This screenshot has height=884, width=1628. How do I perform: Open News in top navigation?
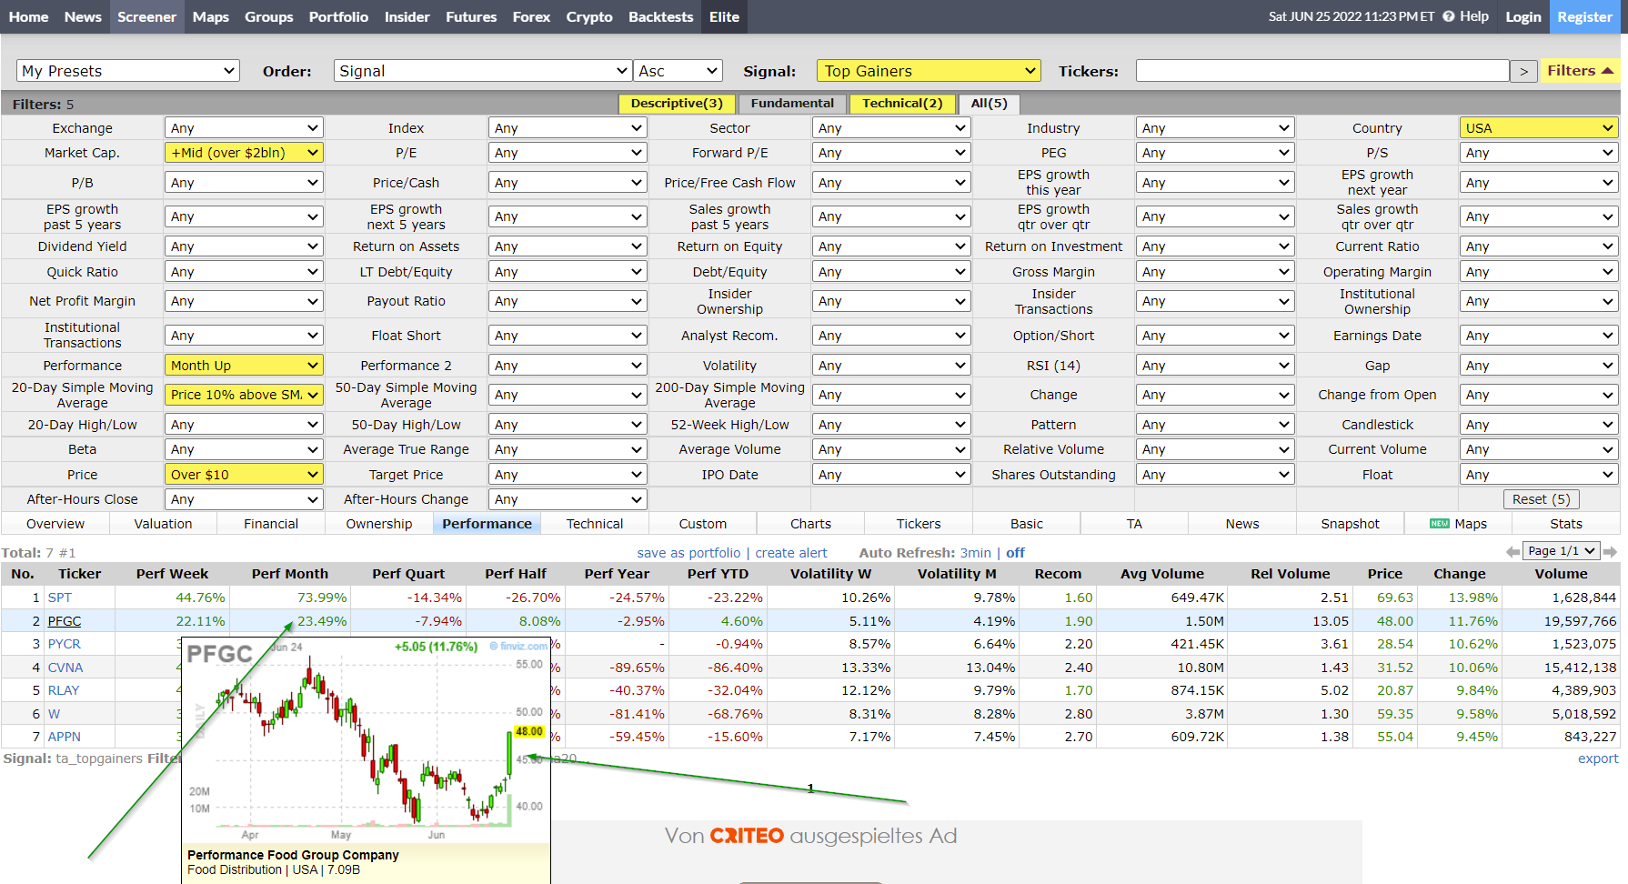pos(83,16)
